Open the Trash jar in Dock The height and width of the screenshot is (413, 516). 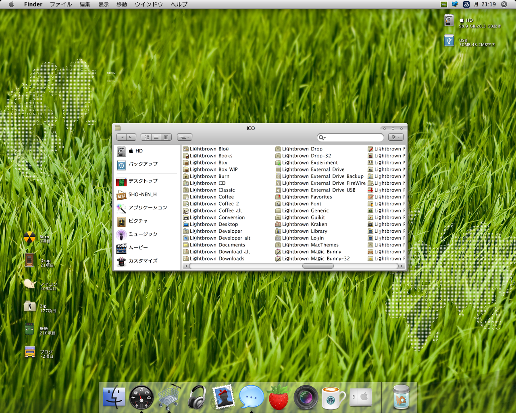pyautogui.click(x=401, y=397)
